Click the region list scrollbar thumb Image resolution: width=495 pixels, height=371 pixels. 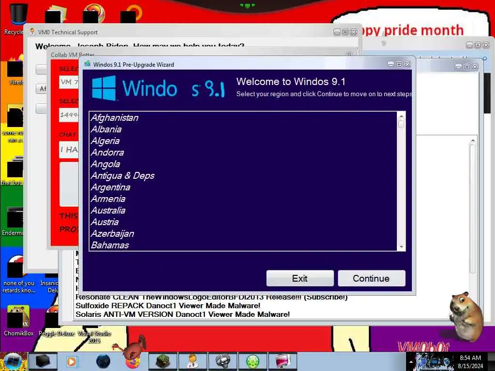[401, 124]
